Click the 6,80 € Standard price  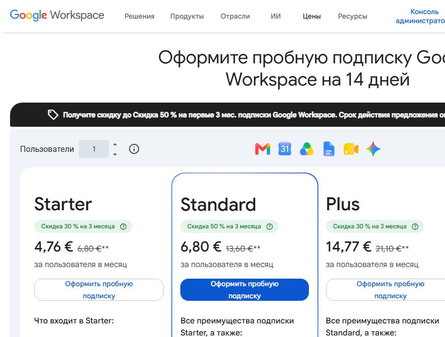tap(201, 246)
